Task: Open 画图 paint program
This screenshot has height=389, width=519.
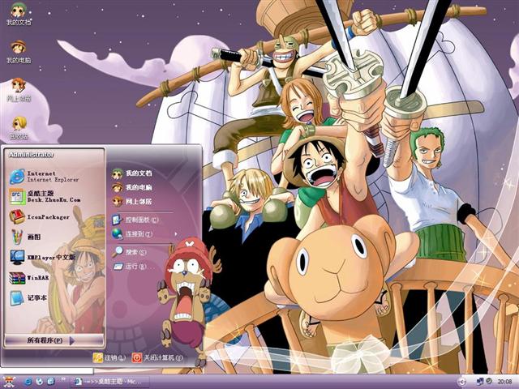Action: pyautogui.click(x=25, y=237)
